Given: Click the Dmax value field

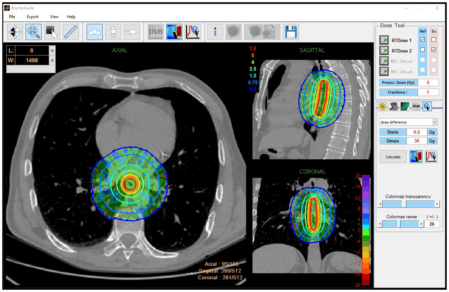Looking at the screenshot, I should pos(417,141).
